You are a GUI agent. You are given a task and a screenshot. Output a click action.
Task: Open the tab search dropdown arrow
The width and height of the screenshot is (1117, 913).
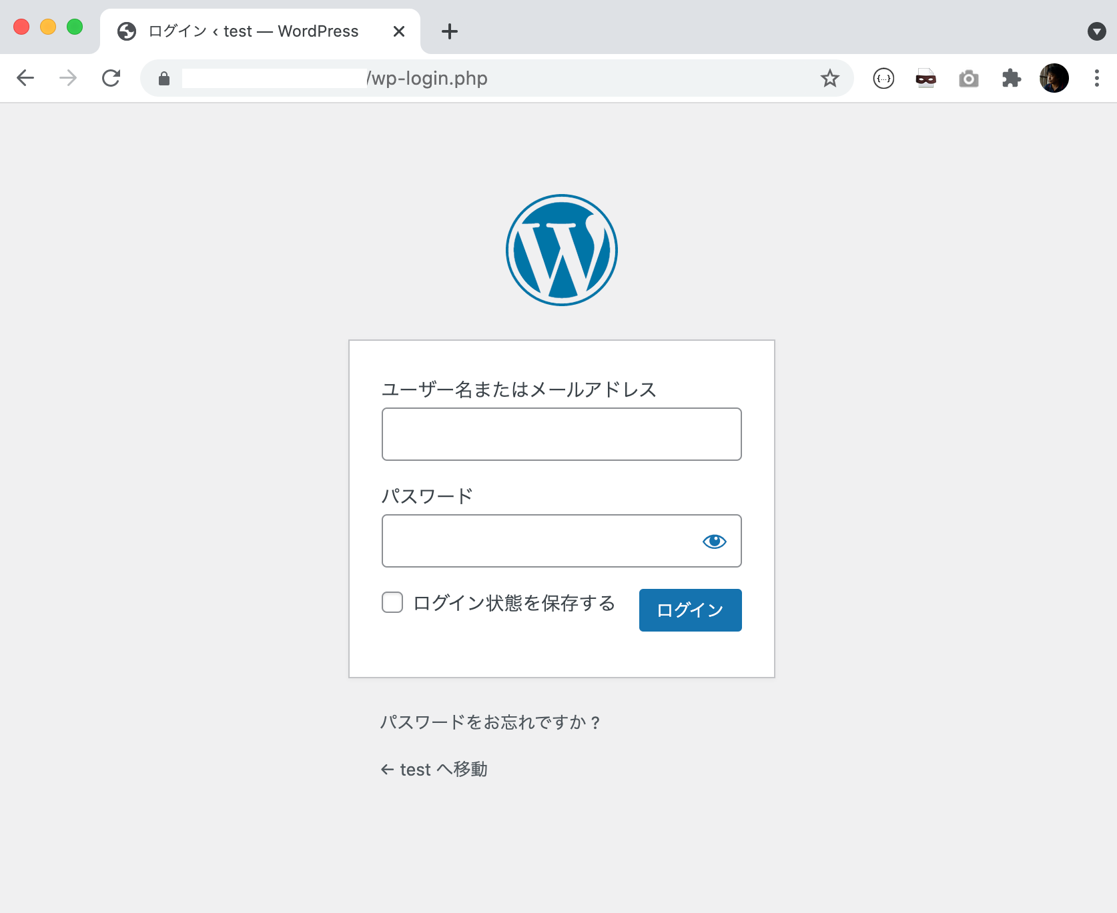click(1097, 31)
